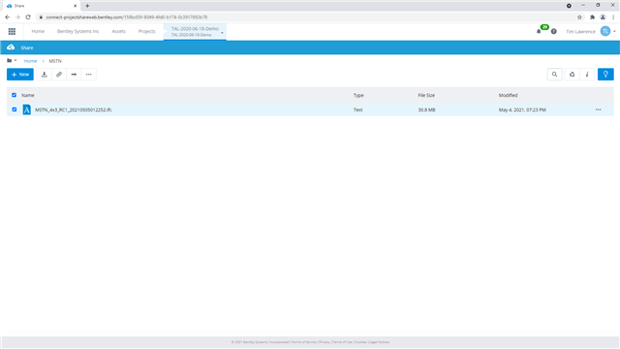Close the Share browser tab
Screen dimensions: 620x349
76,6
